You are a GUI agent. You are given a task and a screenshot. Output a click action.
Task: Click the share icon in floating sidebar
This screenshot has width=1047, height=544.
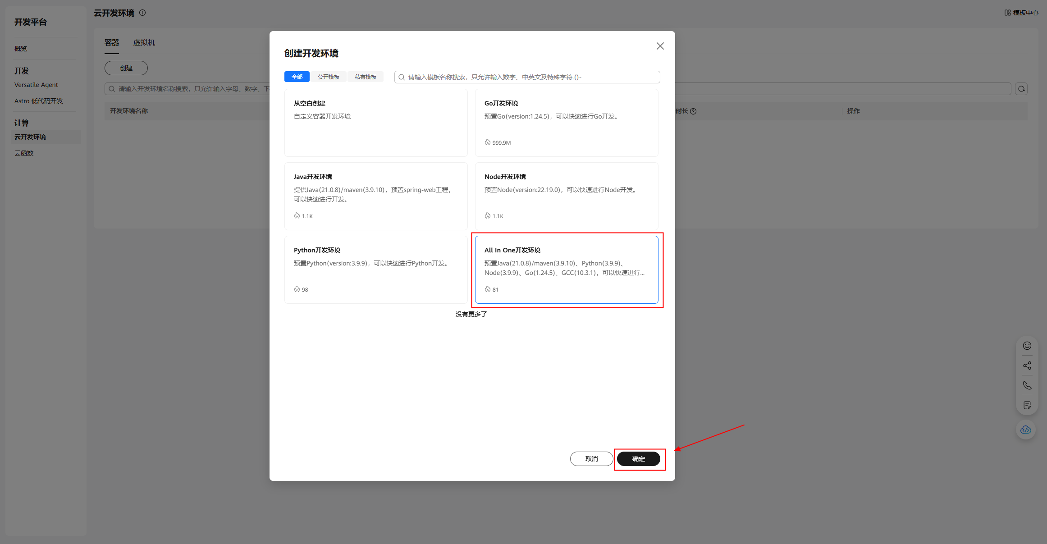(x=1027, y=366)
